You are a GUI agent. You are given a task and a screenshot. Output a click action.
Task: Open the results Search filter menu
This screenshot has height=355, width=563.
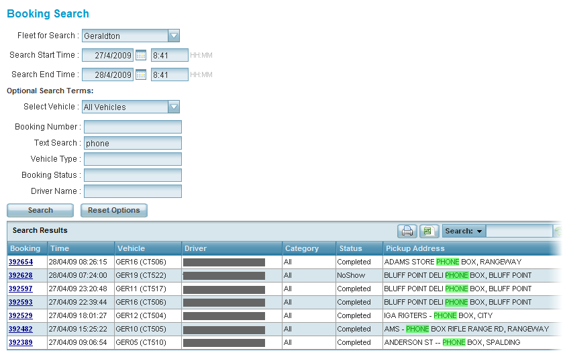[464, 232]
